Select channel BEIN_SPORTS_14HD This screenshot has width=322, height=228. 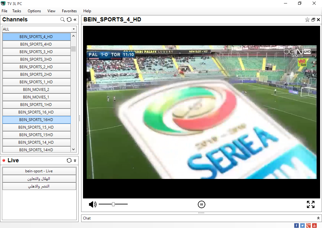(x=36, y=149)
